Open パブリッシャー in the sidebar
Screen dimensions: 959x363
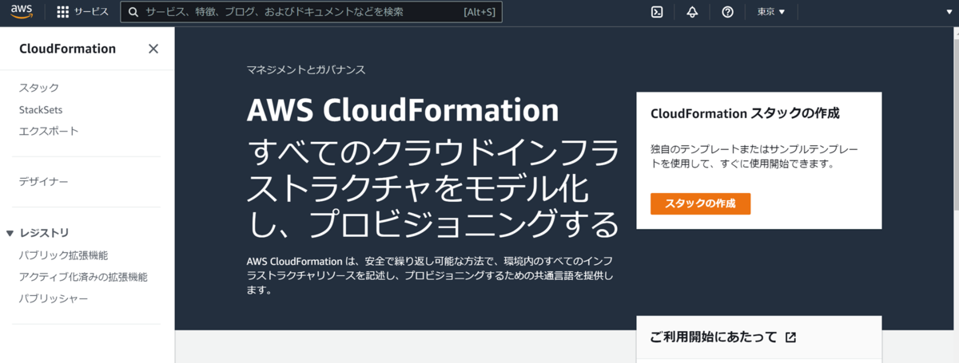[54, 298]
